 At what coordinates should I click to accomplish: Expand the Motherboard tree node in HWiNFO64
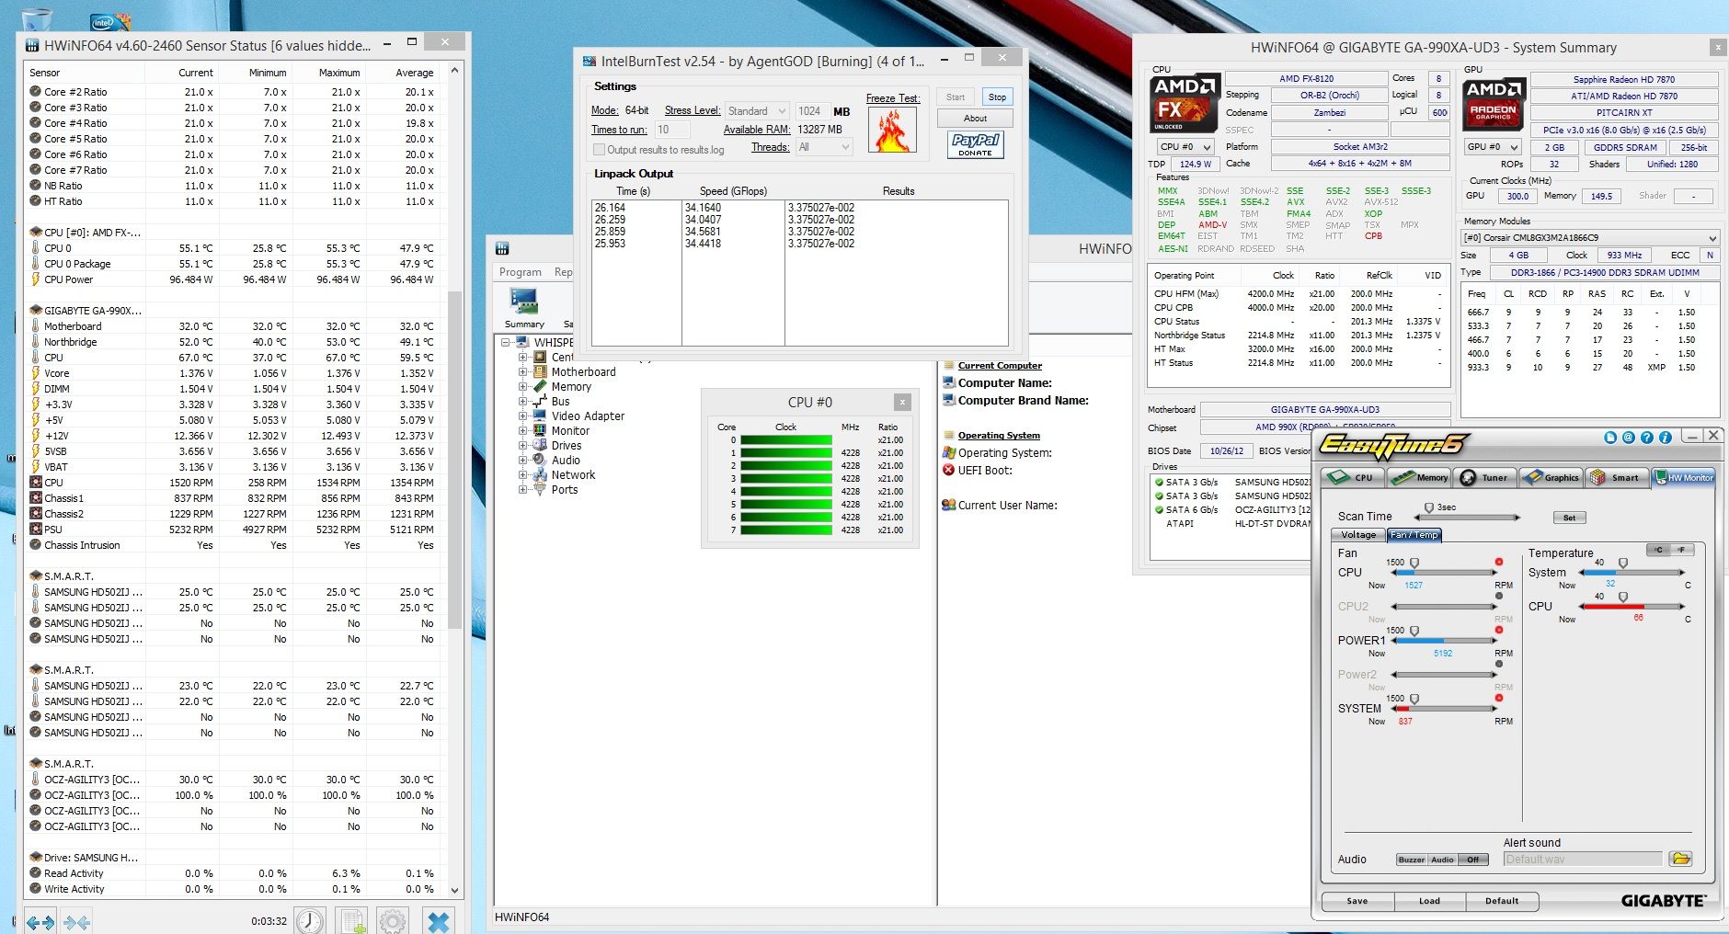(x=522, y=372)
